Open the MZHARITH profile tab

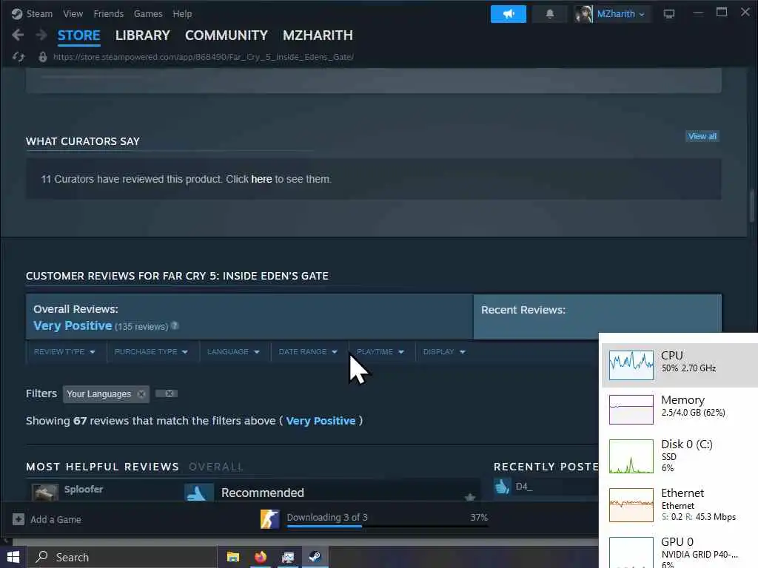[318, 35]
